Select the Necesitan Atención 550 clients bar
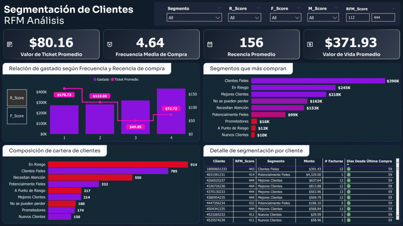 tap(90, 178)
